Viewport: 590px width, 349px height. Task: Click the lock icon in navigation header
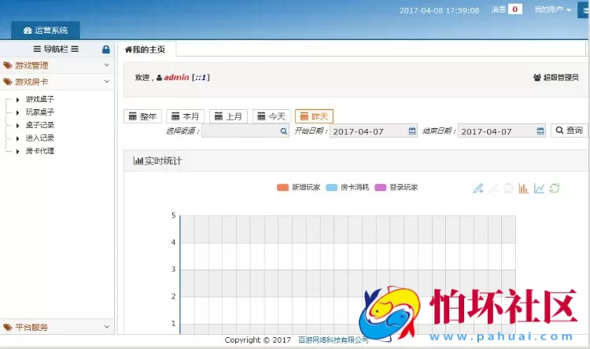pyautogui.click(x=106, y=50)
